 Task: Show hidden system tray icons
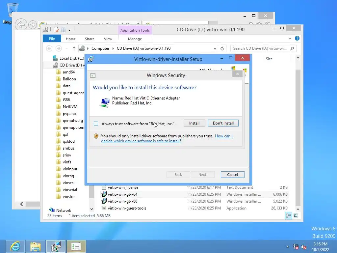(288, 247)
